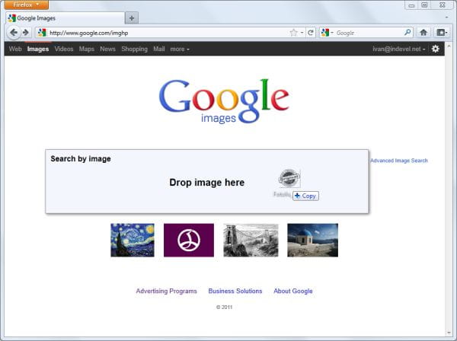457x341 pixels.
Task: Click the © 2011 footer text
Action: [x=225, y=307]
